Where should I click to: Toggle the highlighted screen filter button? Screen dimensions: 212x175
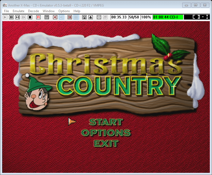pyautogui.click(x=76, y=17)
